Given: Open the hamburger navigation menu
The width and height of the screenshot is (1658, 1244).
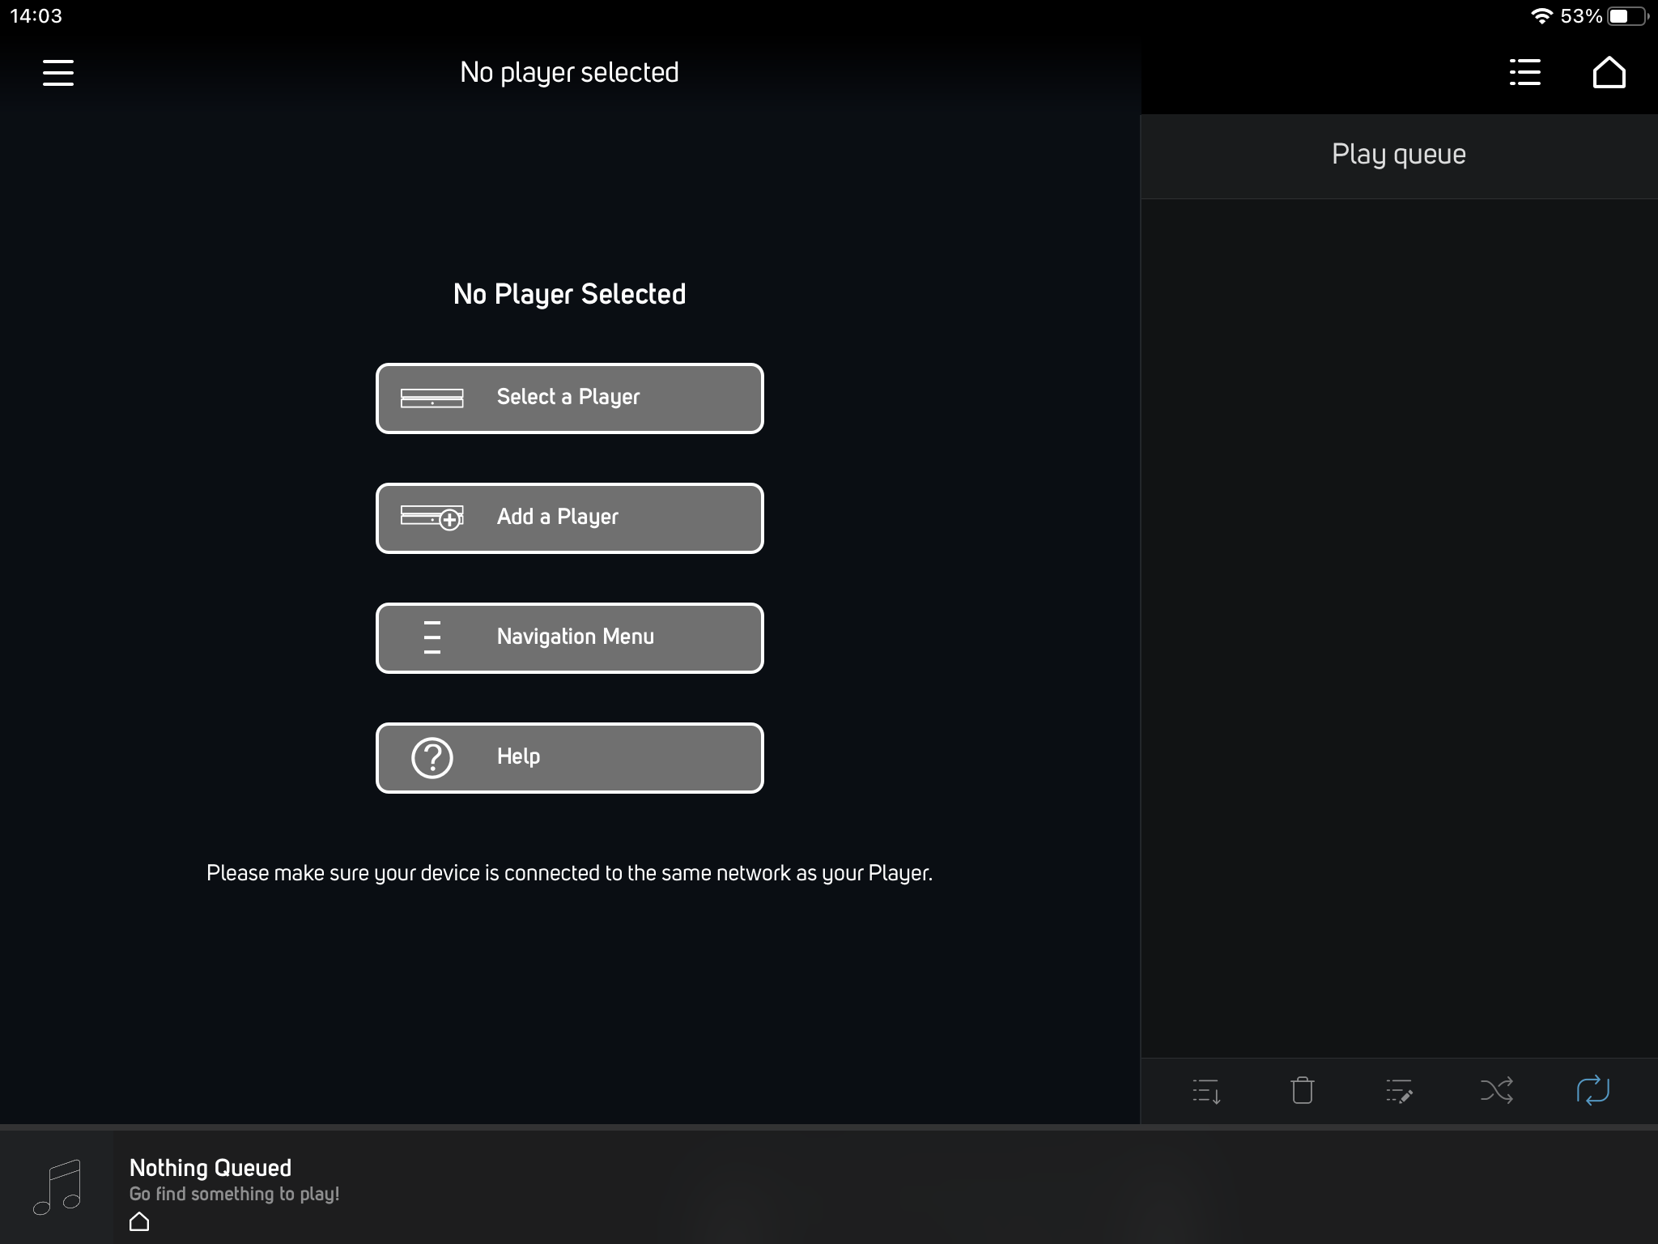Looking at the screenshot, I should tap(58, 73).
